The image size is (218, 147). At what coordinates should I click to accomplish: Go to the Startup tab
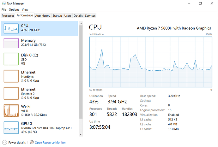tap(57, 15)
